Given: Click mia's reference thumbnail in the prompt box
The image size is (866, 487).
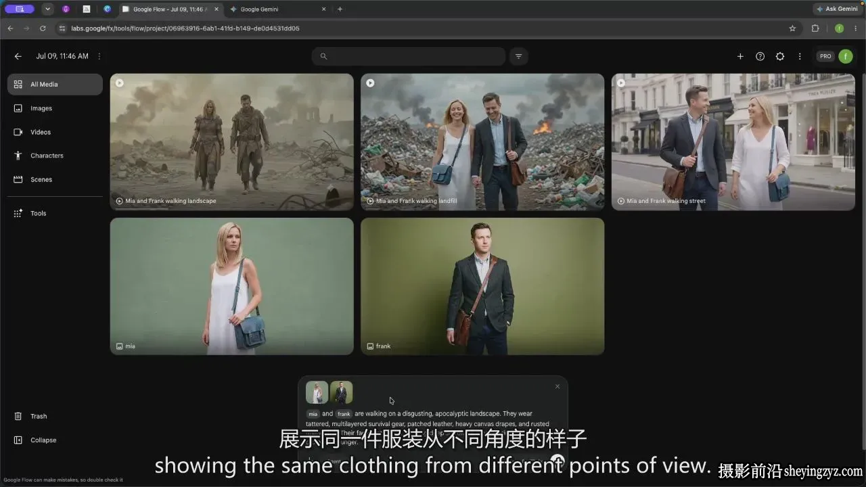Looking at the screenshot, I should [x=317, y=392].
